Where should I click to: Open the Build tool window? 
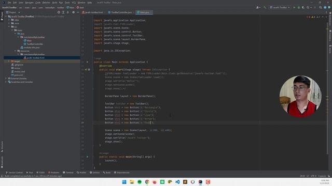107,173
